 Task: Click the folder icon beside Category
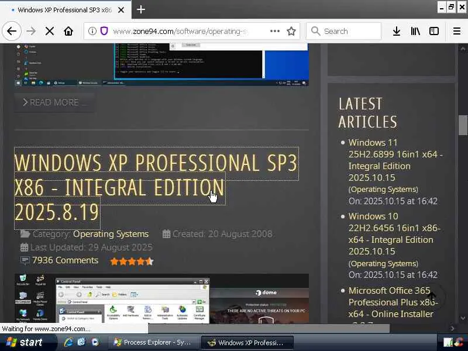pyautogui.click(x=25, y=233)
